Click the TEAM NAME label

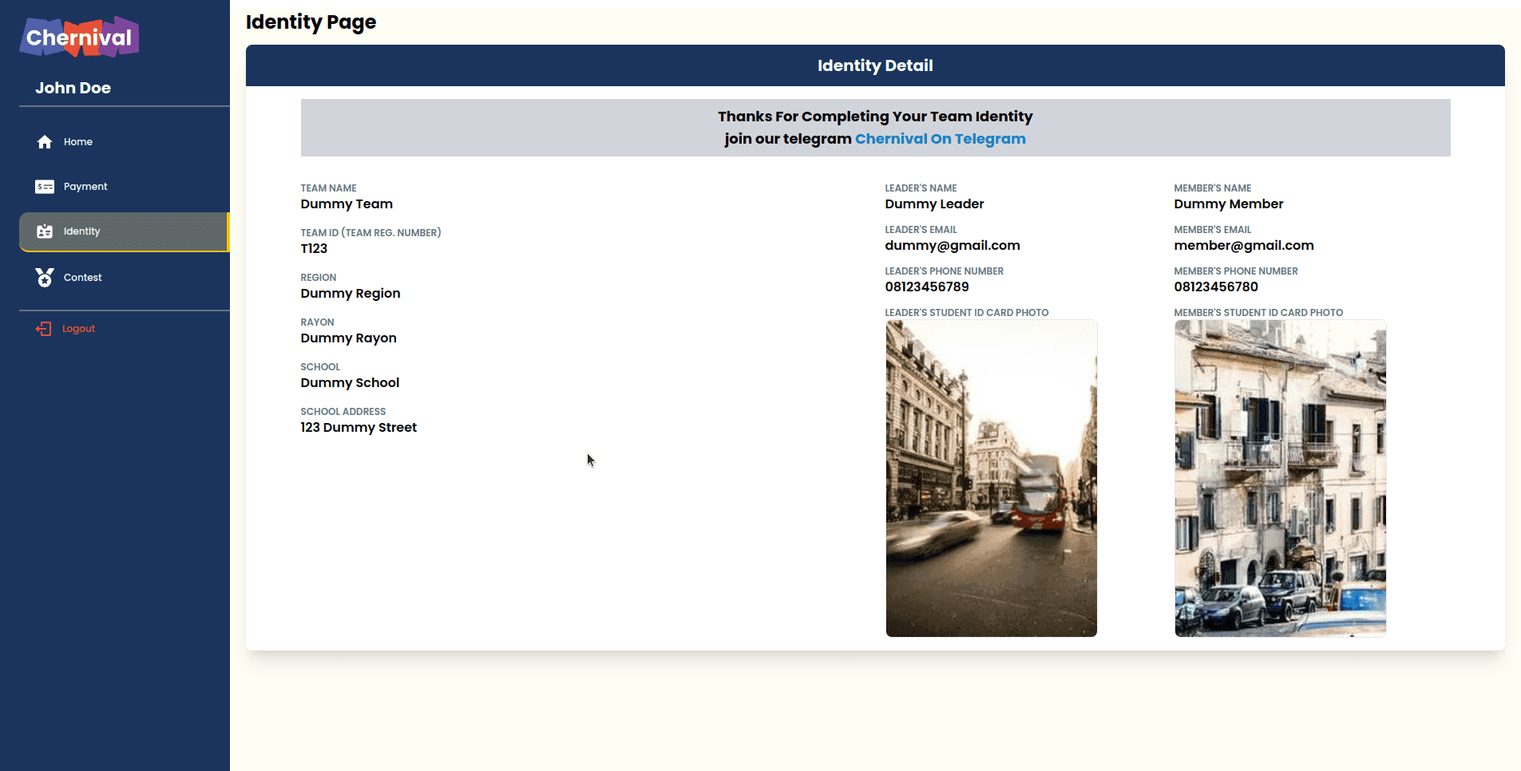click(328, 188)
